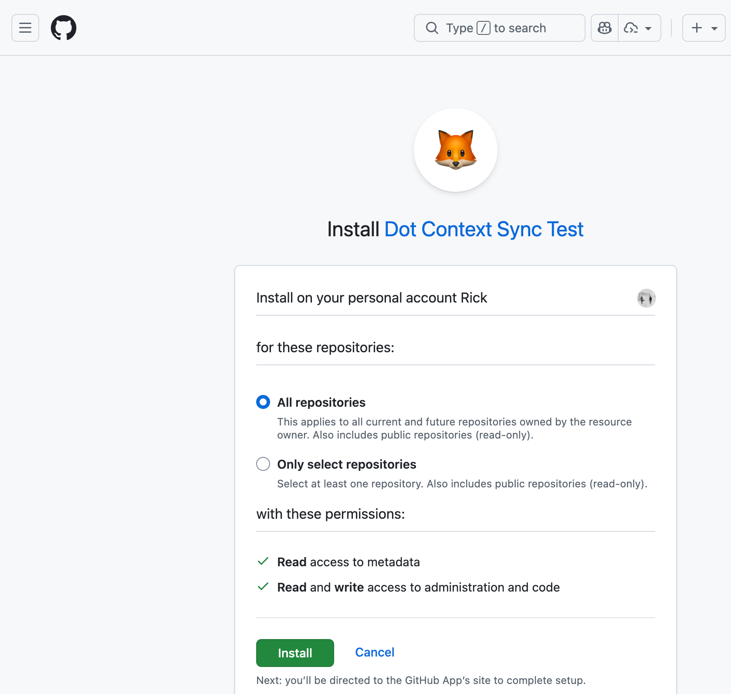This screenshot has width=731, height=694.
Task: Click Rick's personal account avatar
Action: [x=646, y=298]
